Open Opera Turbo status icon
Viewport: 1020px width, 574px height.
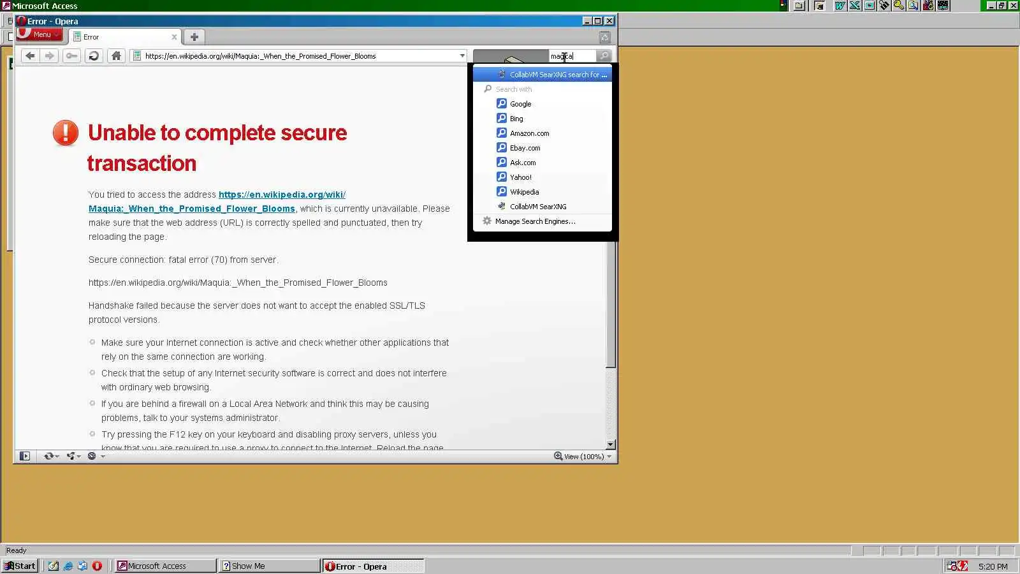(x=92, y=456)
